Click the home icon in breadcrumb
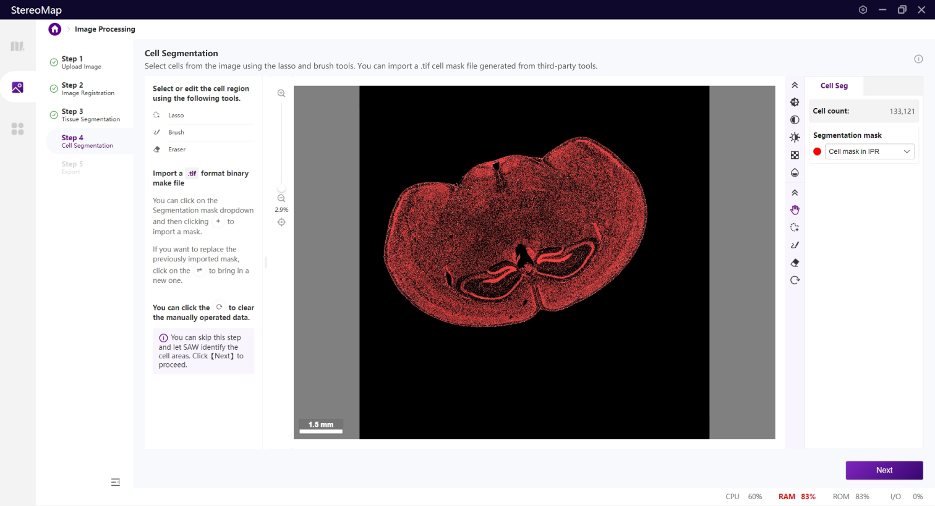Image resolution: width=935 pixels, height=506 pixels. coord(55,29)
